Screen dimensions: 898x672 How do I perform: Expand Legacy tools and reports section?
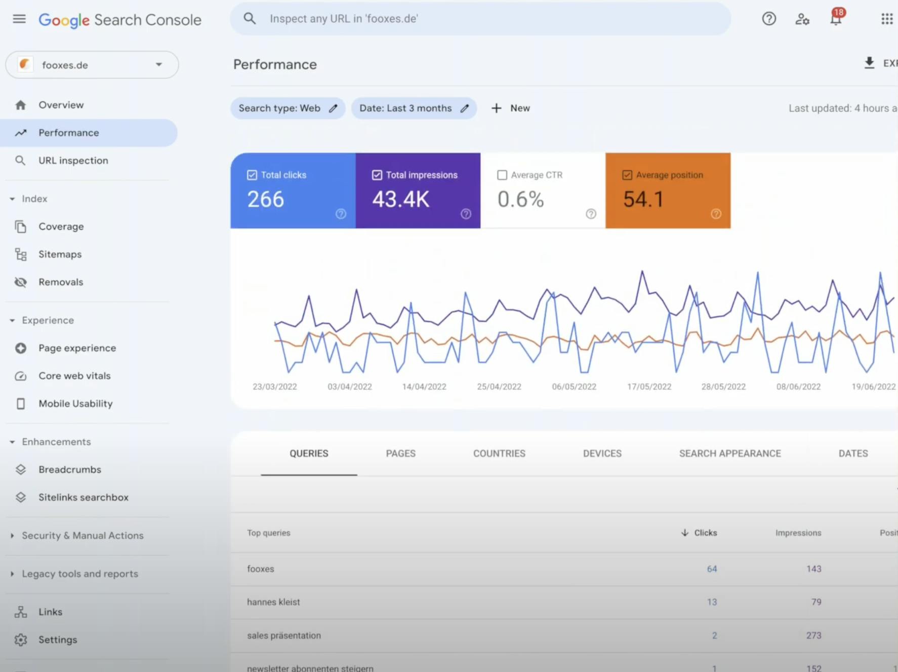[13, 574]
